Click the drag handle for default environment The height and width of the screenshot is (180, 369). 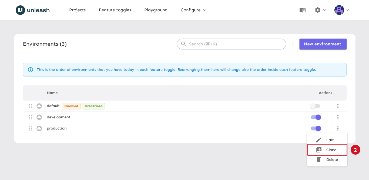click(x=31, y=106)
